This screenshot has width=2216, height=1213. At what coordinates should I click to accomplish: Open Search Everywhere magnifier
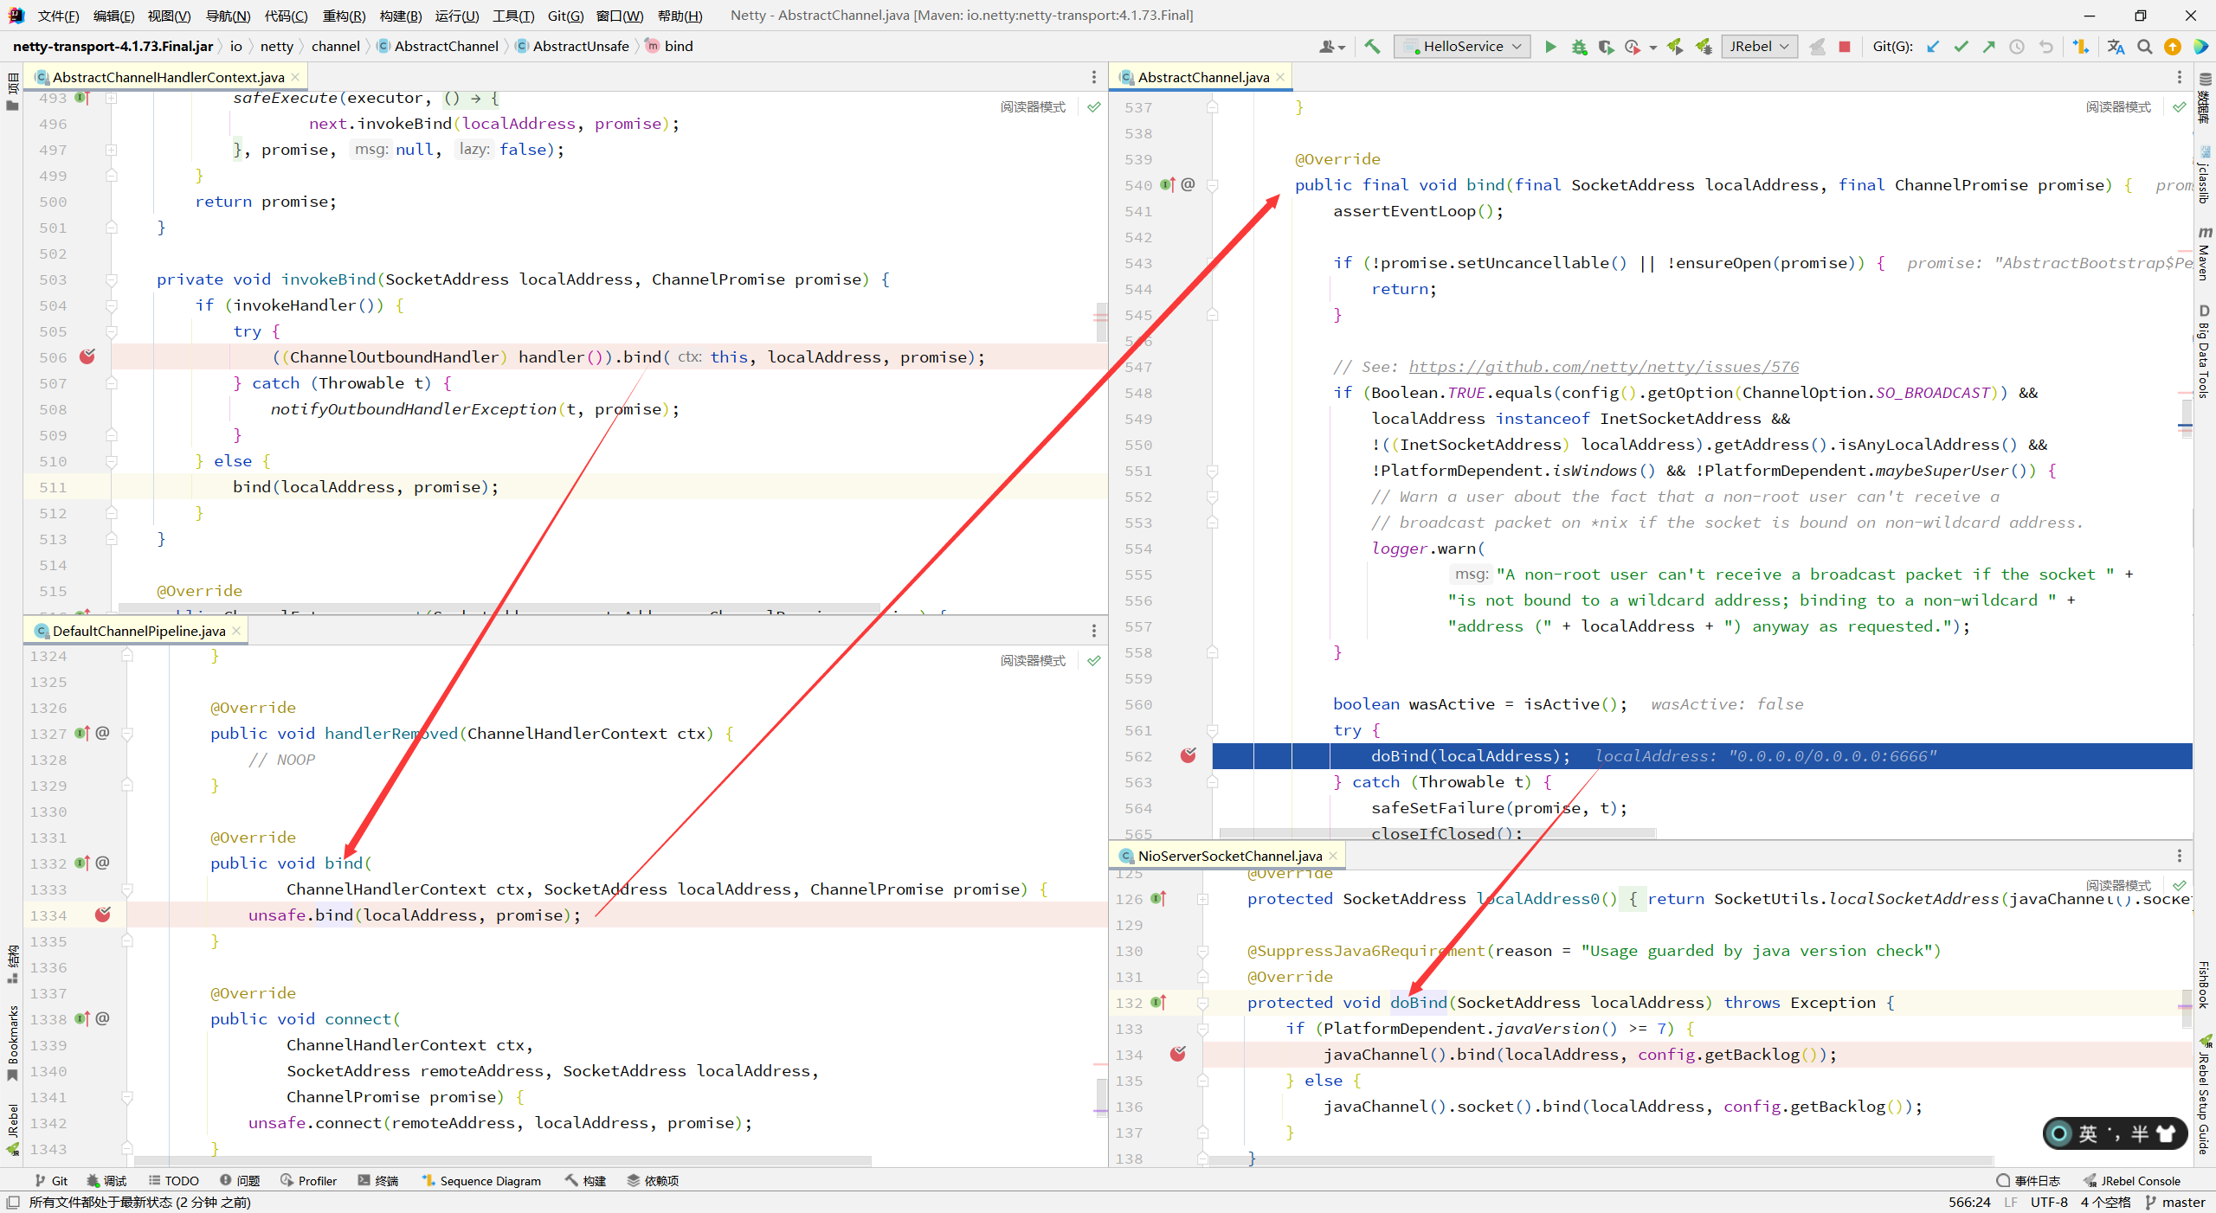click(x=2144, y=47)
